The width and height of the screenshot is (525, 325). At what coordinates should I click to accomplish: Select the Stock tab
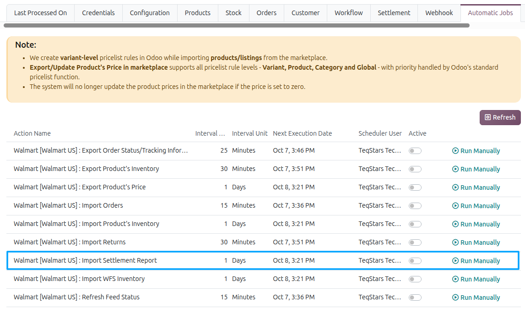[233, 13]
